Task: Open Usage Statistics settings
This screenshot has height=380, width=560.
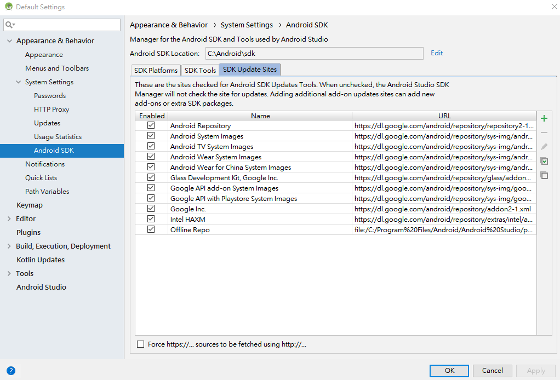Action: [58, 137]
